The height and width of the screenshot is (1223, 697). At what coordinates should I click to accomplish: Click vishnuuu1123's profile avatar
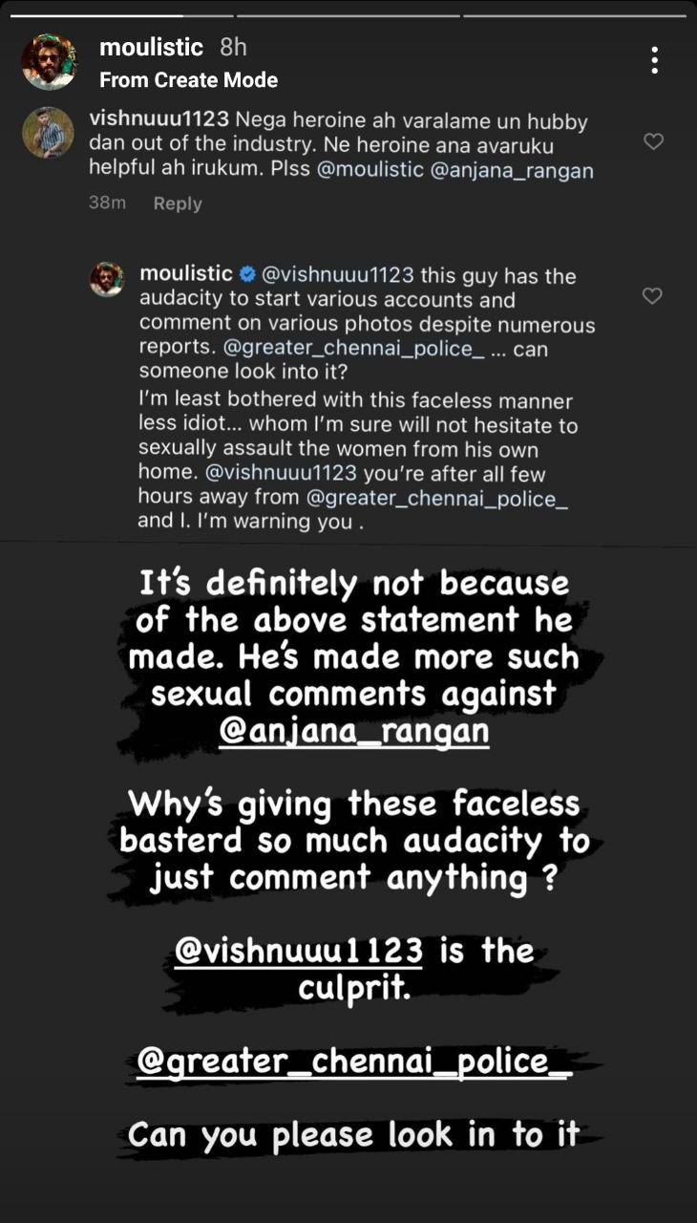tap(48, 132)
